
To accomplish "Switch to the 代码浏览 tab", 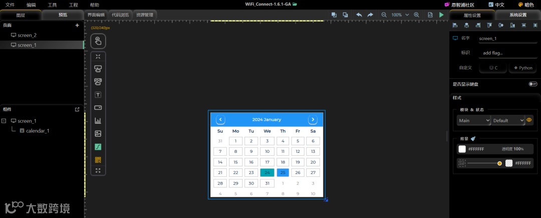I will click(120, 15).
